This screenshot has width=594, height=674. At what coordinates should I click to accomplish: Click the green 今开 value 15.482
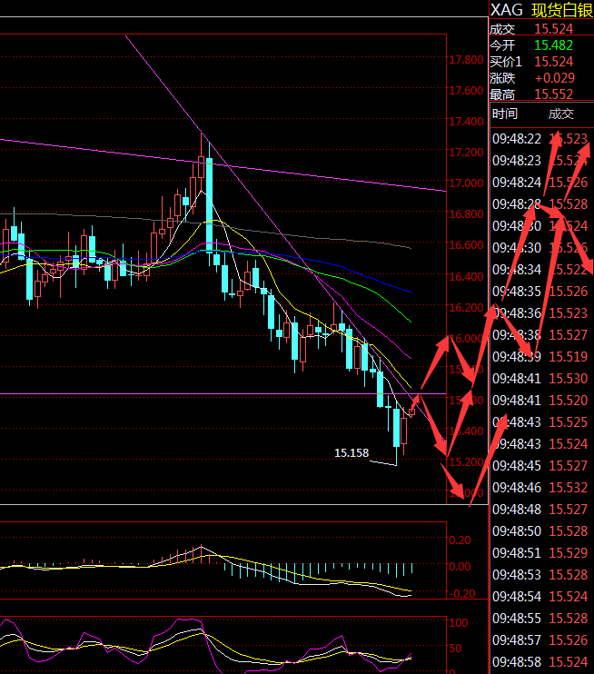554,45
